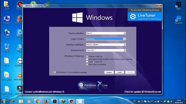
Task: Uncheck Set Windows X's Live as default homepage
Action: 54,72
